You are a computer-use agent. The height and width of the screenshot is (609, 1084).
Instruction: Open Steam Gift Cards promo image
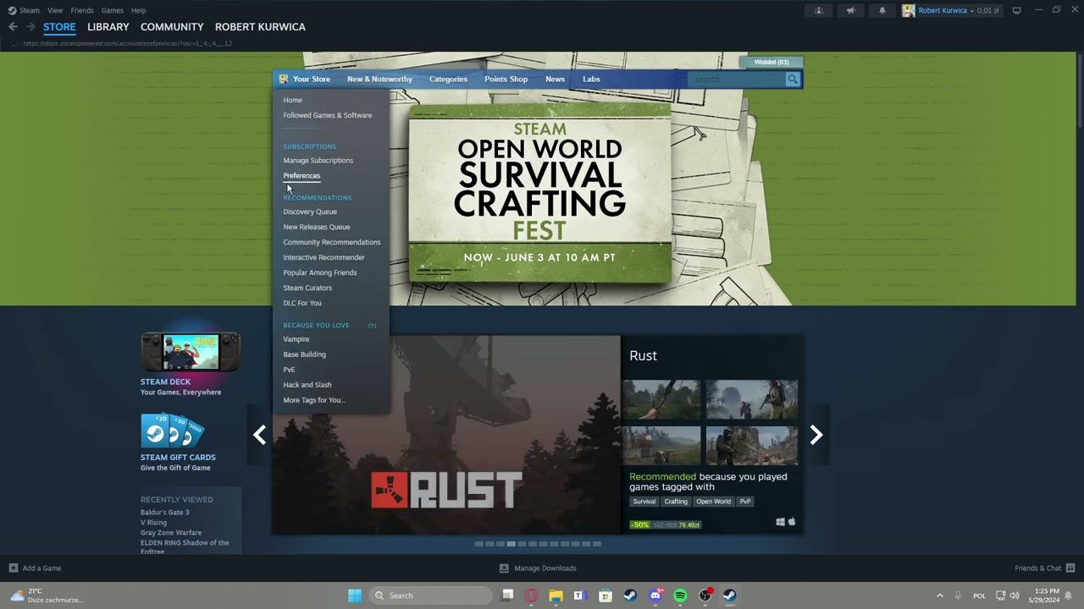pyautogui.click(x=173, y=431)
